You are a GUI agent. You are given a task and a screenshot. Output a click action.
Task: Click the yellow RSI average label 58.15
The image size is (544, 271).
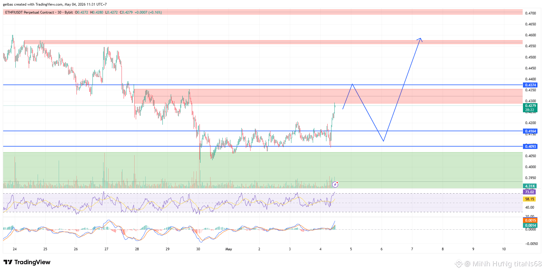point(530,199)
